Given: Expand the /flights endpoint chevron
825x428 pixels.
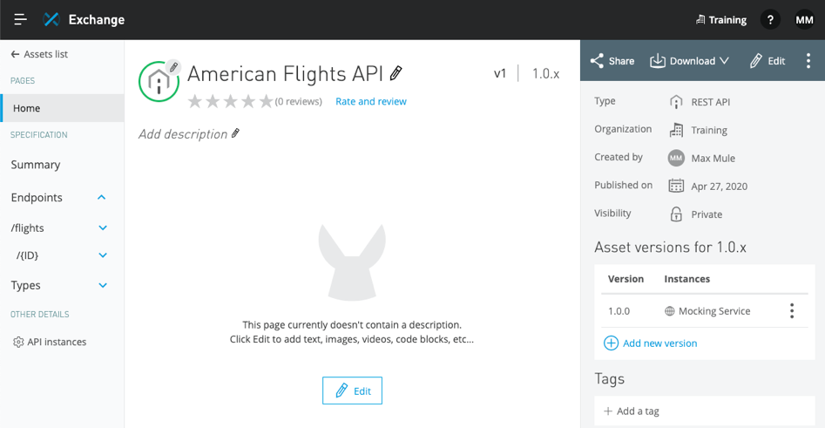Looking at the screenshot, I should 103,228.
